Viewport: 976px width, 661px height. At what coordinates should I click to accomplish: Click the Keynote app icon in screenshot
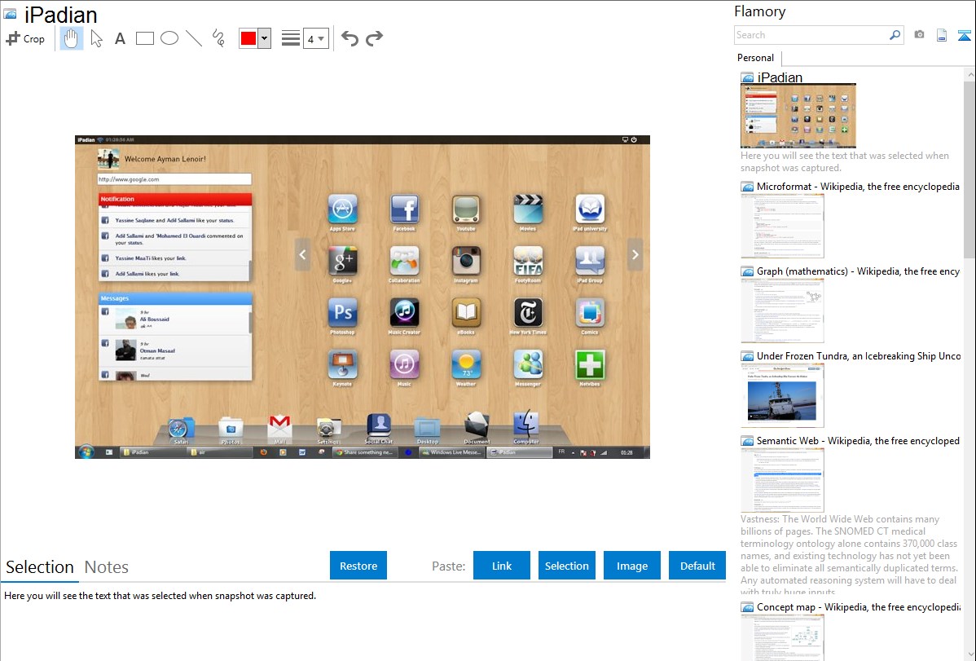[342, 364]
